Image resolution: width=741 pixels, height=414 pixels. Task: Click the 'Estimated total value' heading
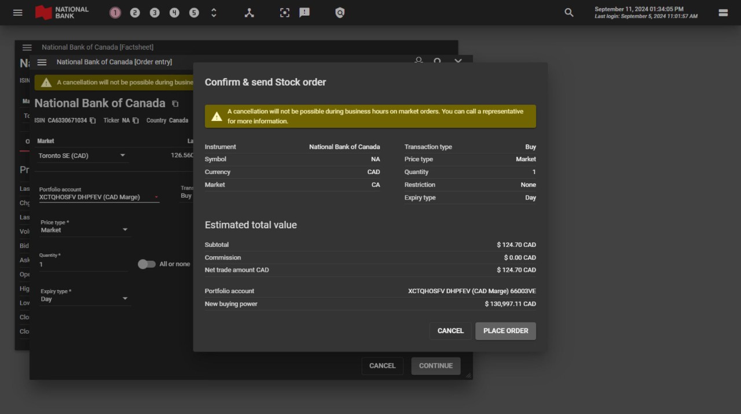coord(251,225)
